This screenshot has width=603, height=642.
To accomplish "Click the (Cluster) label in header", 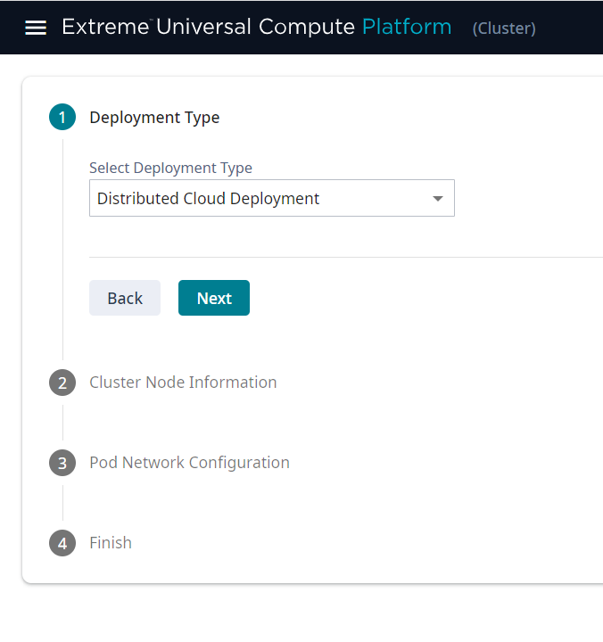I will tap(504, 29).
